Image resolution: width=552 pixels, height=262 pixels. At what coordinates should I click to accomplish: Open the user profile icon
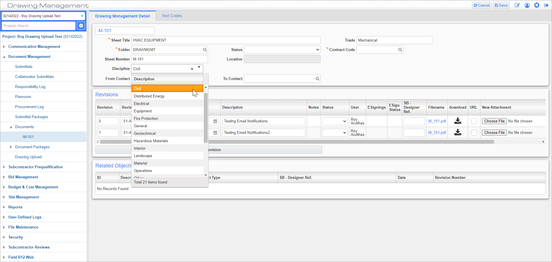coord(527,5)
